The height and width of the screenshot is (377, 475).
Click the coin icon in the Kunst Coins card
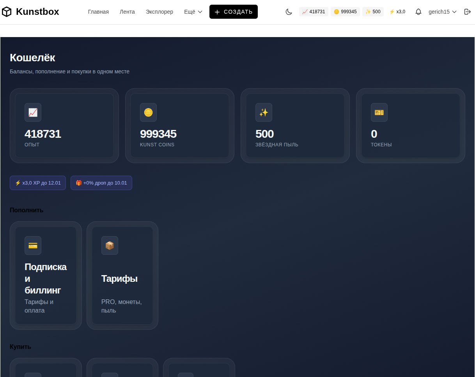(x=148, y=112)
